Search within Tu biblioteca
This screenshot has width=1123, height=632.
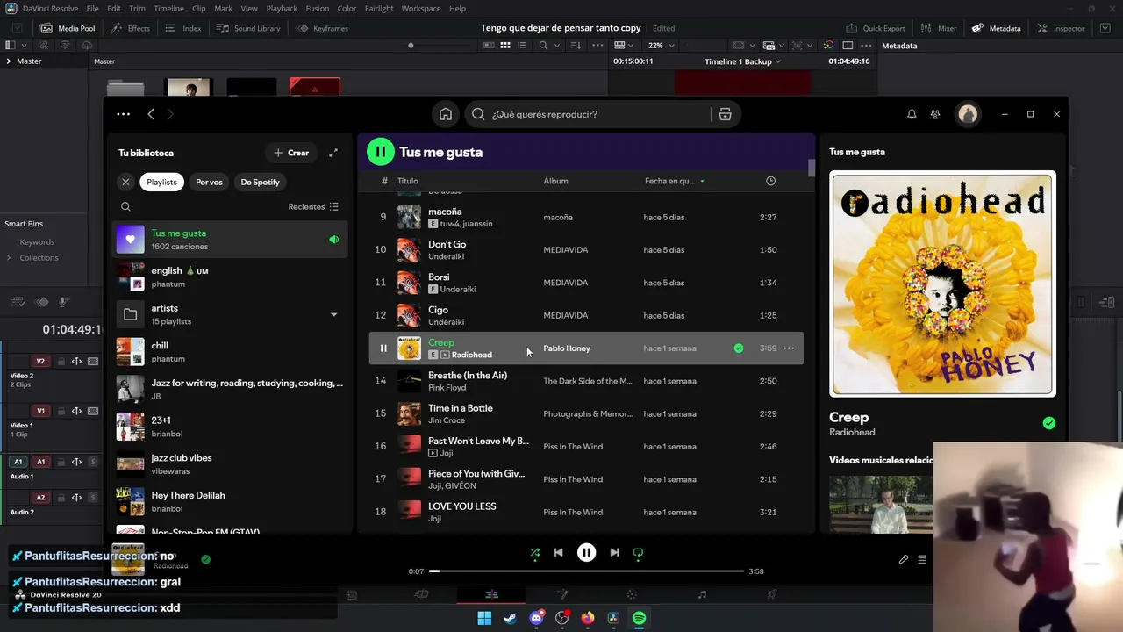click(x=125, y=207)
